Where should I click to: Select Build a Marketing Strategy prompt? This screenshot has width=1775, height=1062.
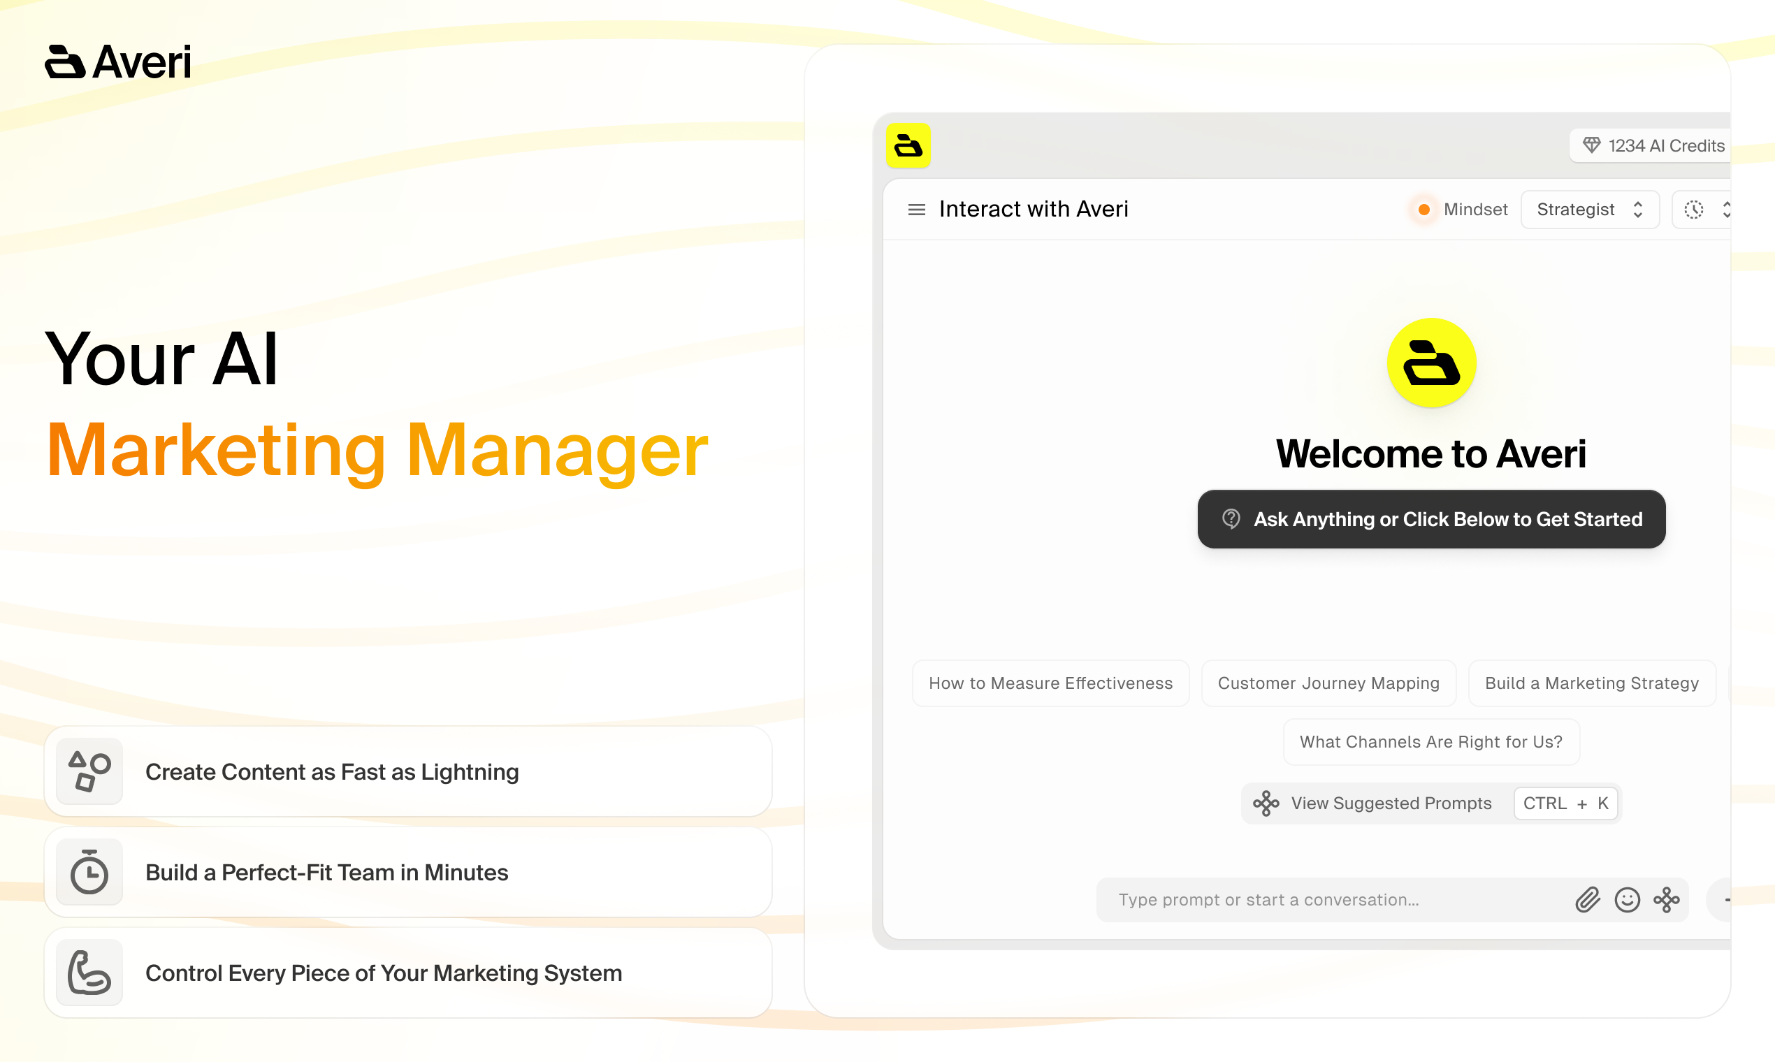coord(1592,683)
